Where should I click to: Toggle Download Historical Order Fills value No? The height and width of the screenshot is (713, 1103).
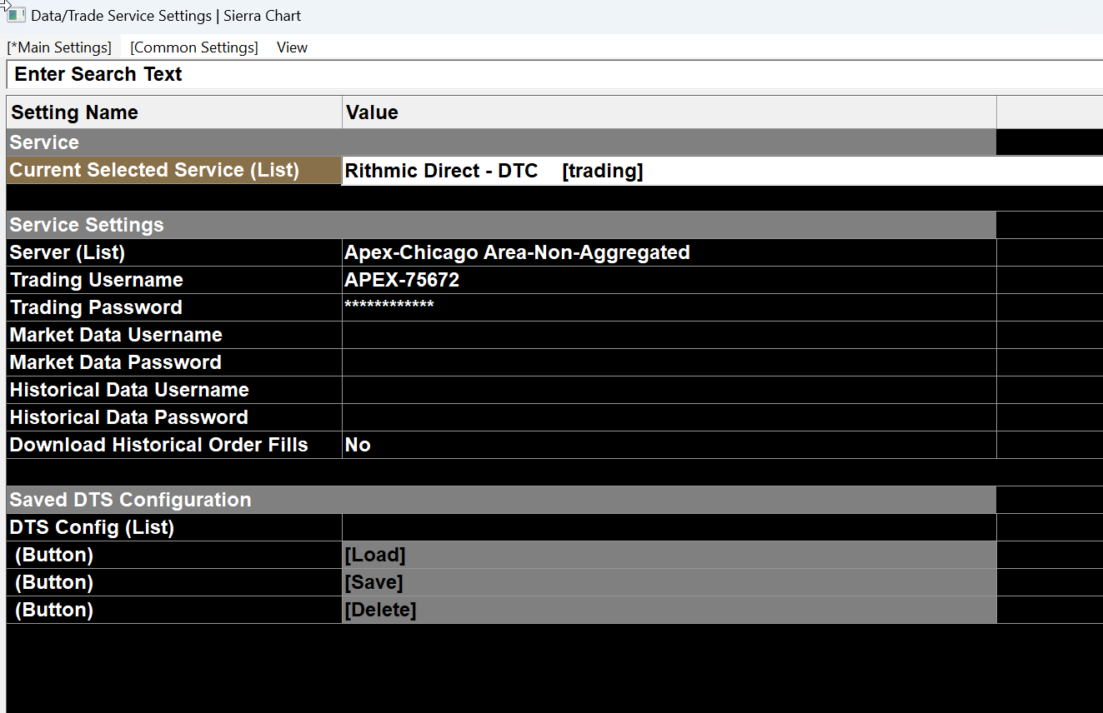(x=669, y=445)
